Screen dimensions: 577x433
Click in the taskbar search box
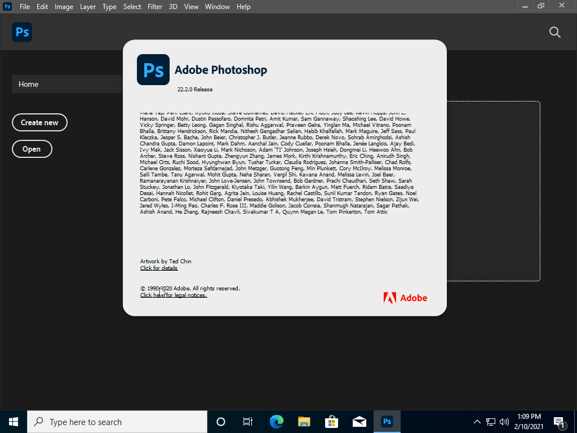(x=117, y=422)
